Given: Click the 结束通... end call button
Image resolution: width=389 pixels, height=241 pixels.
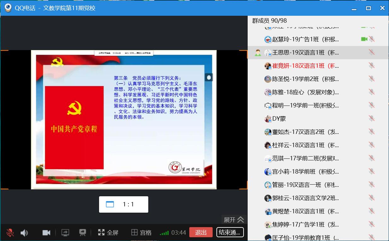Looking at the screenshot, I should point(230,232).
